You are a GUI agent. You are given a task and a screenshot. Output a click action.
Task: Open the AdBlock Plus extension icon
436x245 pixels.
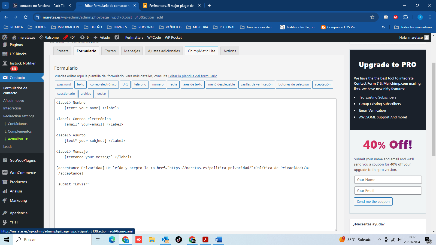[x=386, y=17]
